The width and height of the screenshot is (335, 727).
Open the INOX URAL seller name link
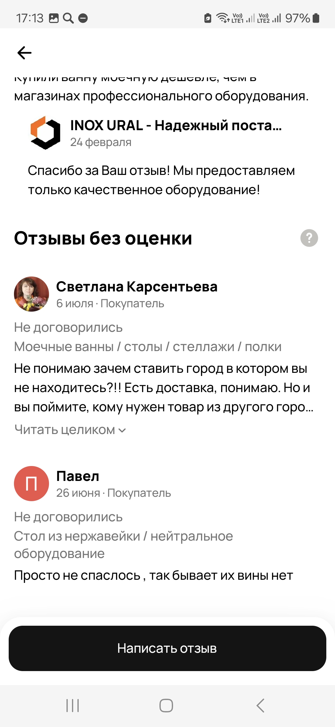pos(176,126)
